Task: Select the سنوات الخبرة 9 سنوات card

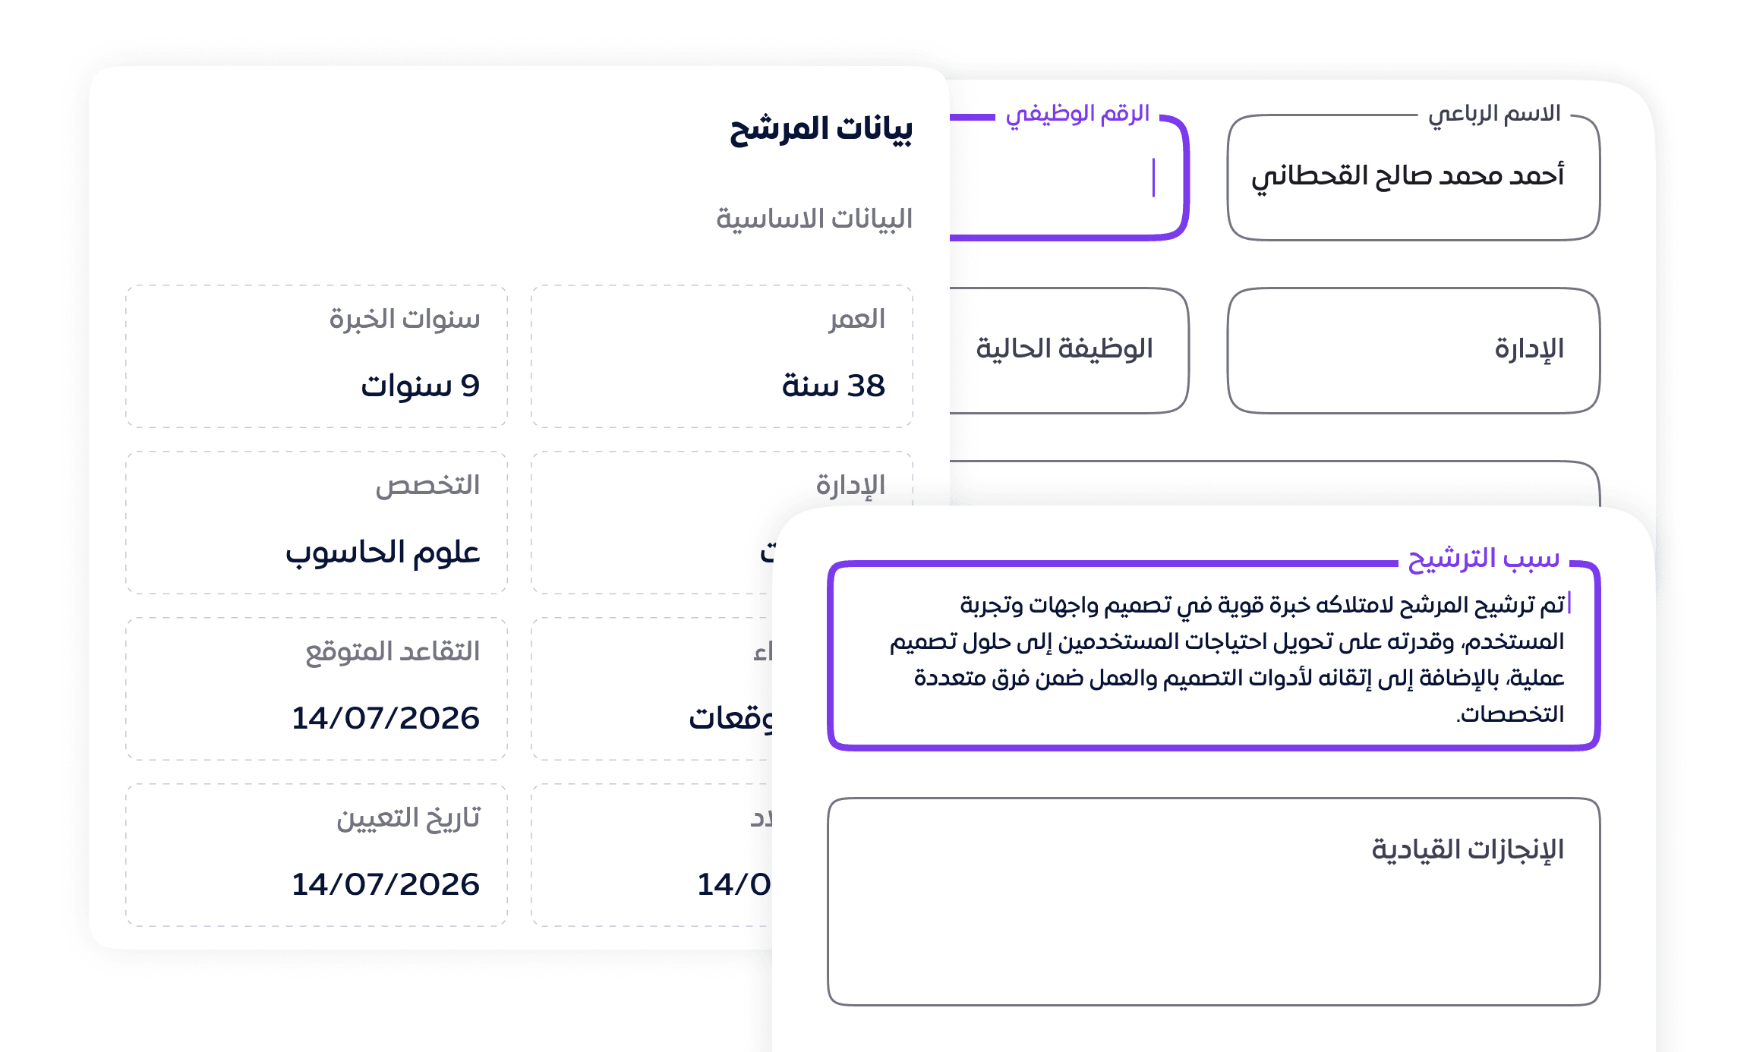Action: click(317, 357)
